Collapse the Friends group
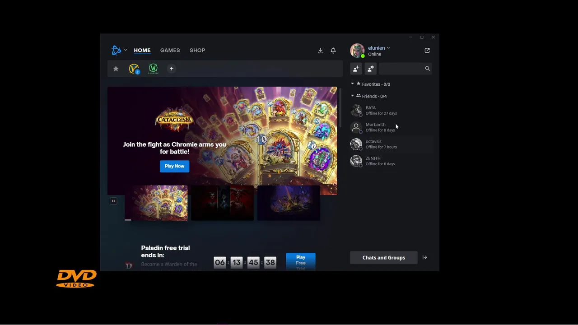 353,96
